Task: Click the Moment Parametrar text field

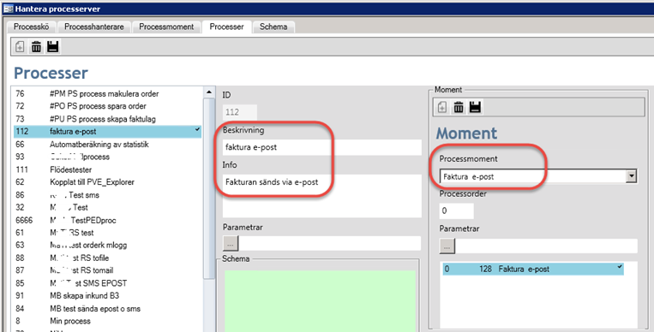Action: pyautogui.click(x=546, y=246)
